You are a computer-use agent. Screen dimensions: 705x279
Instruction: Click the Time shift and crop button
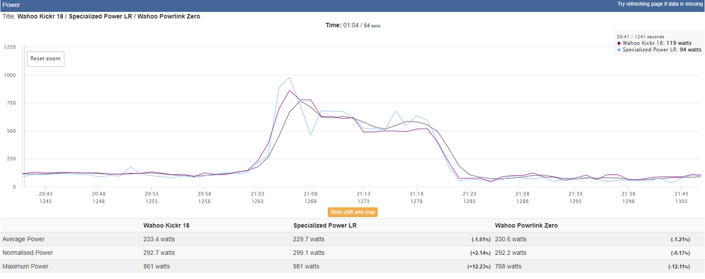(352, 212)
